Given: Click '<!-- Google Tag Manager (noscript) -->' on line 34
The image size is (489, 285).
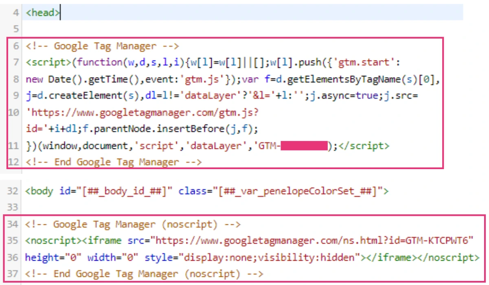Looking at the screenshot, I should 133,224.
